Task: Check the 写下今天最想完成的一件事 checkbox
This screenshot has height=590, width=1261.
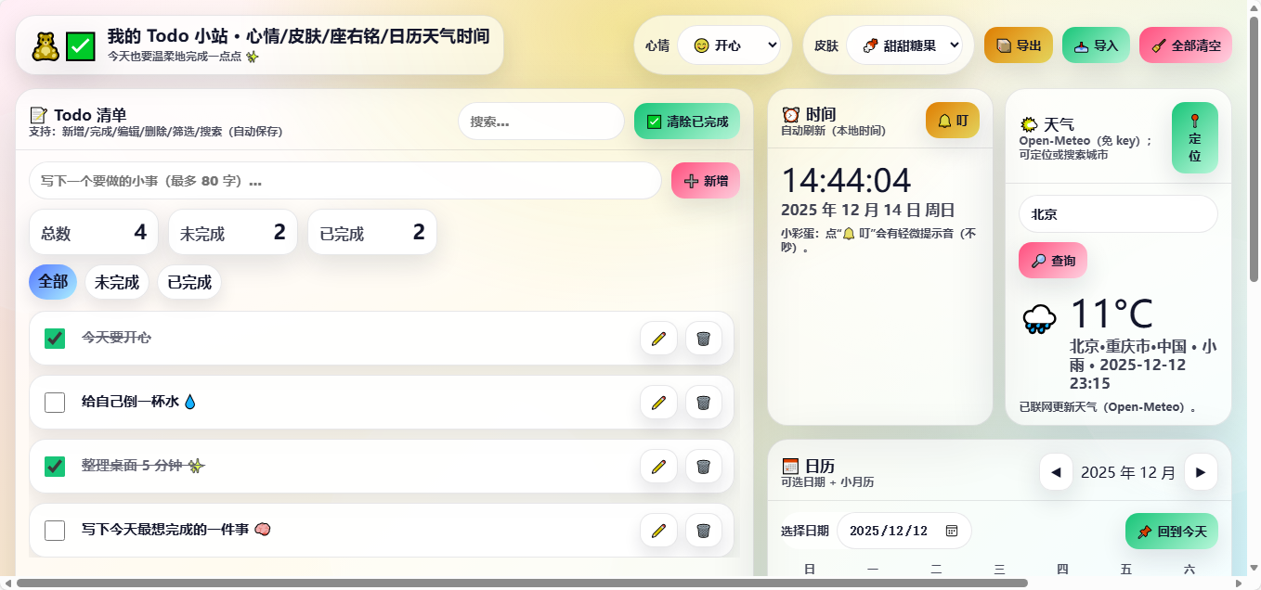Action: click(x=55, y=531)
